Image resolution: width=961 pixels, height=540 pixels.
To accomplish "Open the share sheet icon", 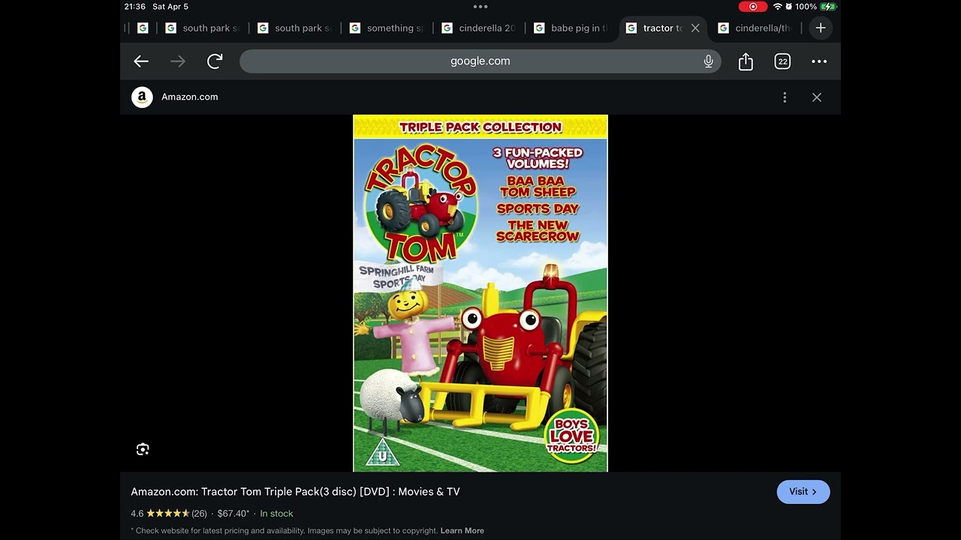I will [x=746, y=61].
